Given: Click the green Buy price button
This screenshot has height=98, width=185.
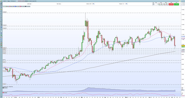Looking at the screenshot, I should [x=176, y=4].
